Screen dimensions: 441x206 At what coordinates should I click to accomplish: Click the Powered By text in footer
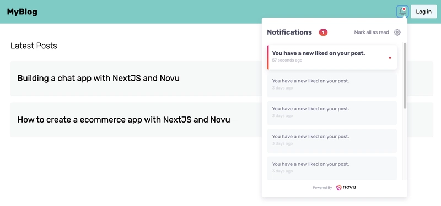[x=322, y=188]
